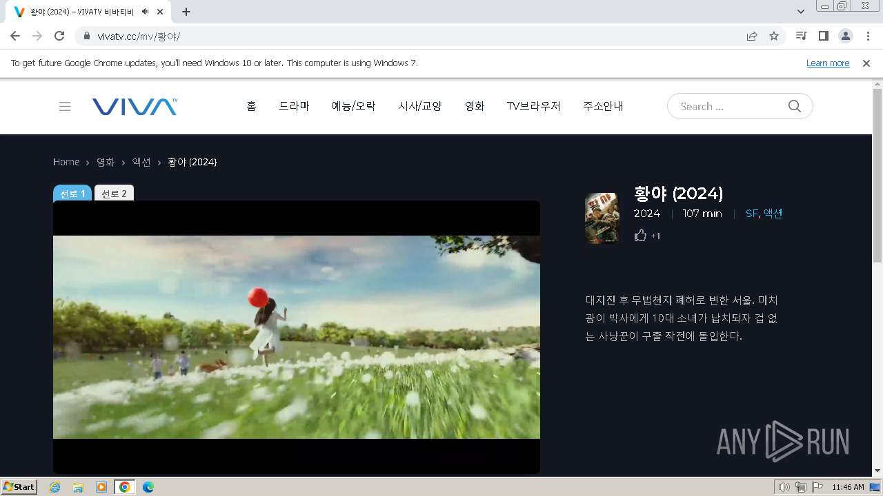Open a new tab with plus button

pyautogui.click(x=186, y=12)
